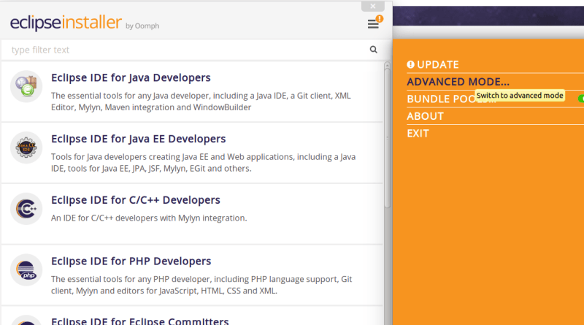Viewport: 584px width, 325px height.
Task: Switch to ADVANCED MODE in the menu
Action: coord(458,82)
